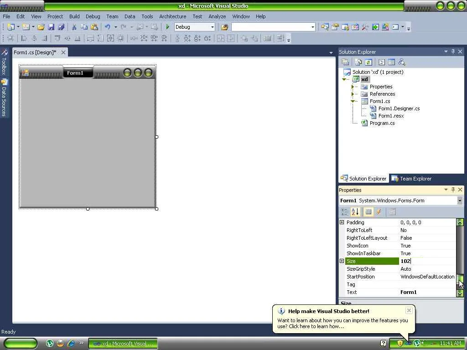Switch to the Team Explorer tab
The width and height of the screenshot is (467, 350).
(412, 179)
